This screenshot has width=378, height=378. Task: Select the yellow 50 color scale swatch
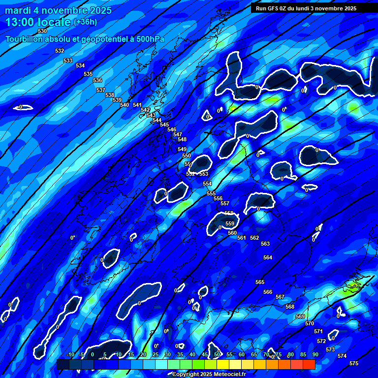click(x=211, y=365)
